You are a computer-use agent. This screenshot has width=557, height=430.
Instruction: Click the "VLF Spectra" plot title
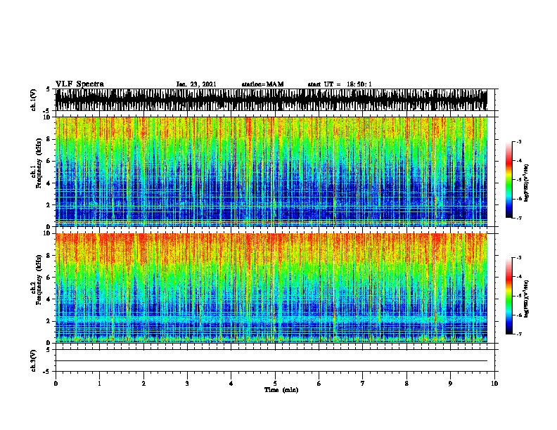(79, 84)
